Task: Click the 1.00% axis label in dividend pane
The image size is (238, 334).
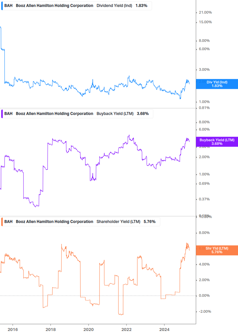Action: click(x=204, y=102)
